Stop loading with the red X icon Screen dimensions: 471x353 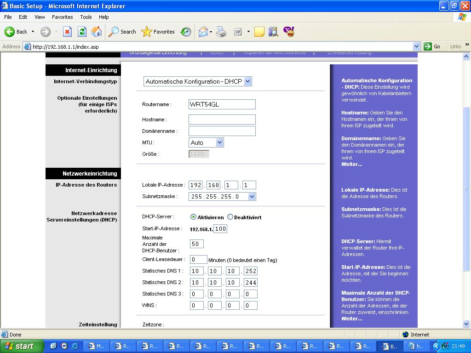click(x=67, y=32)
